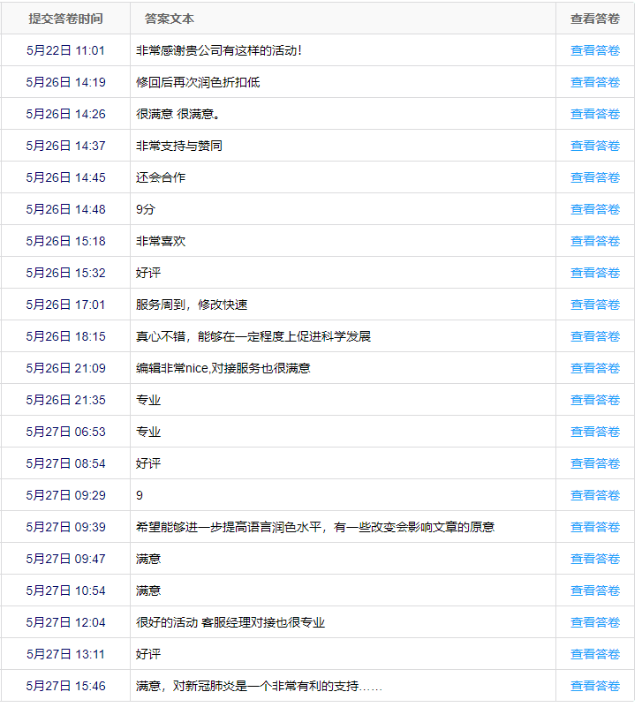Click 查看答卷 for '修回后再次润色折扣低' response
This screenshot has width=642, height=707.
click(594, 82)
